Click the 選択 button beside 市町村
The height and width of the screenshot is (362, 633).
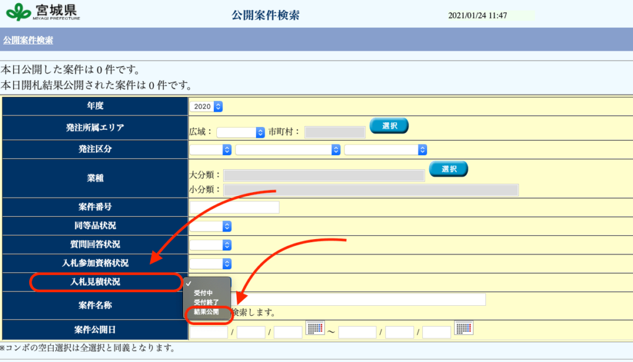click(389, 126)
